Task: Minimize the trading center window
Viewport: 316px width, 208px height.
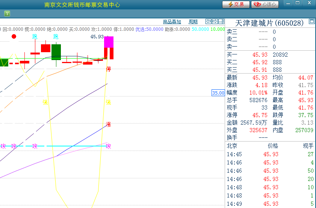Action: pos(288,3)
